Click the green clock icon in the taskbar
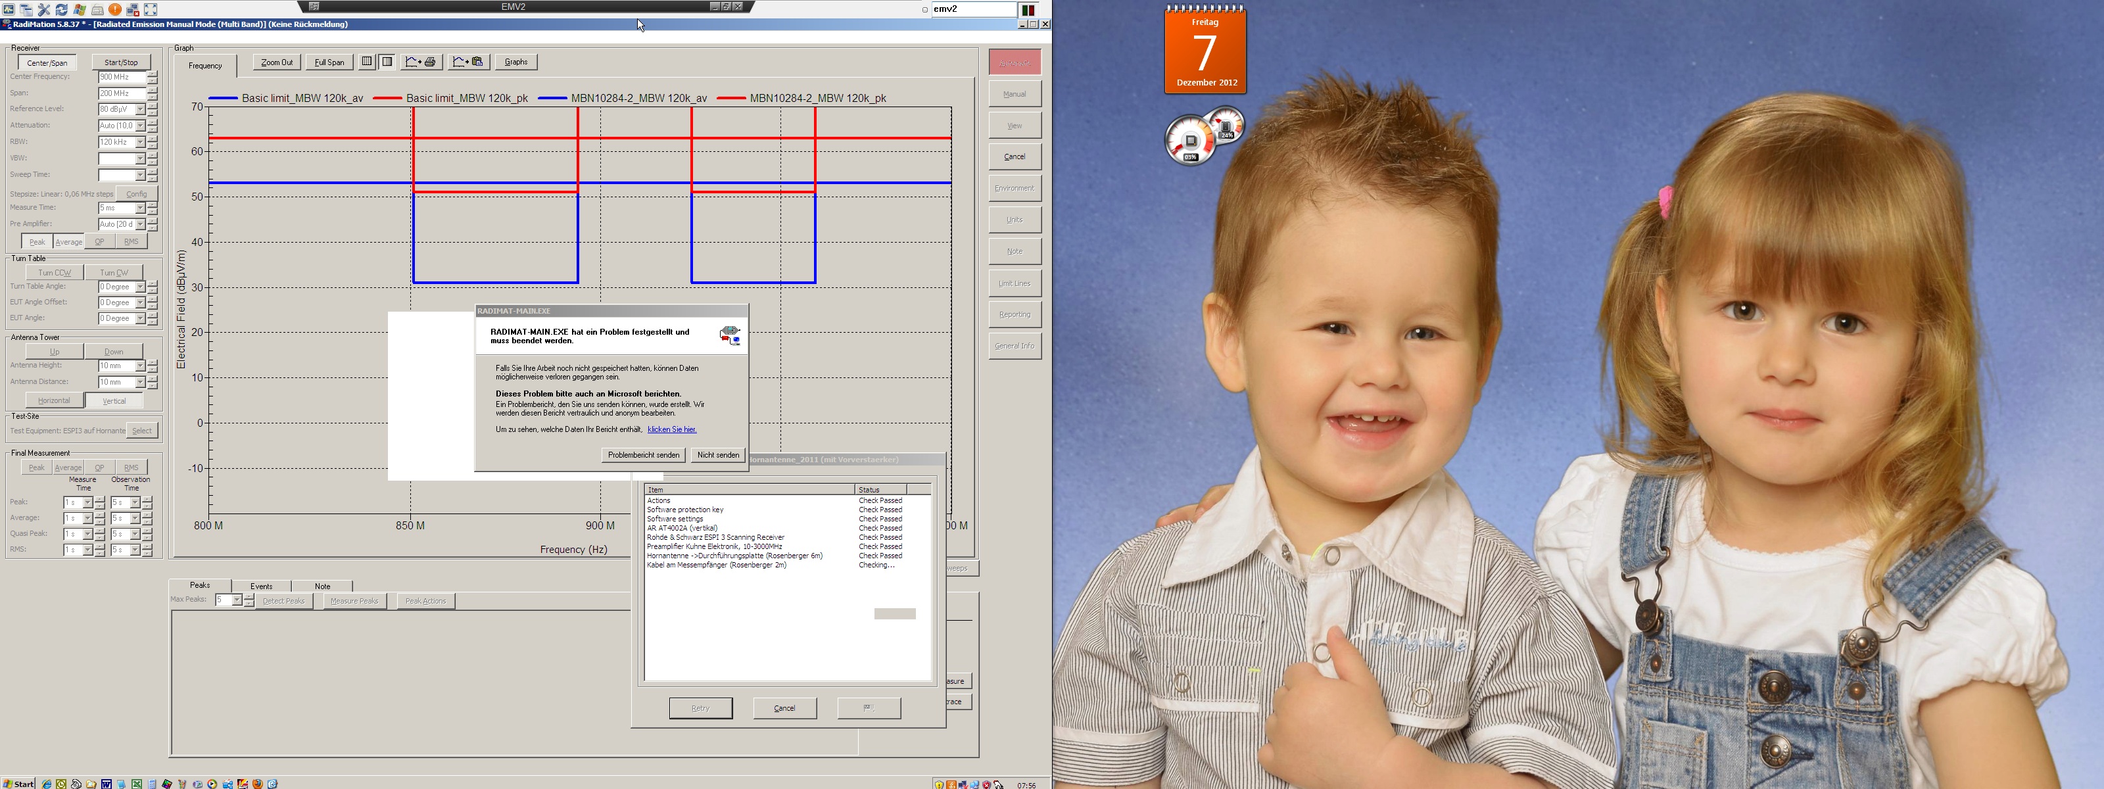The width and height of the screenshot is (2104, 789). pos(61,784)
